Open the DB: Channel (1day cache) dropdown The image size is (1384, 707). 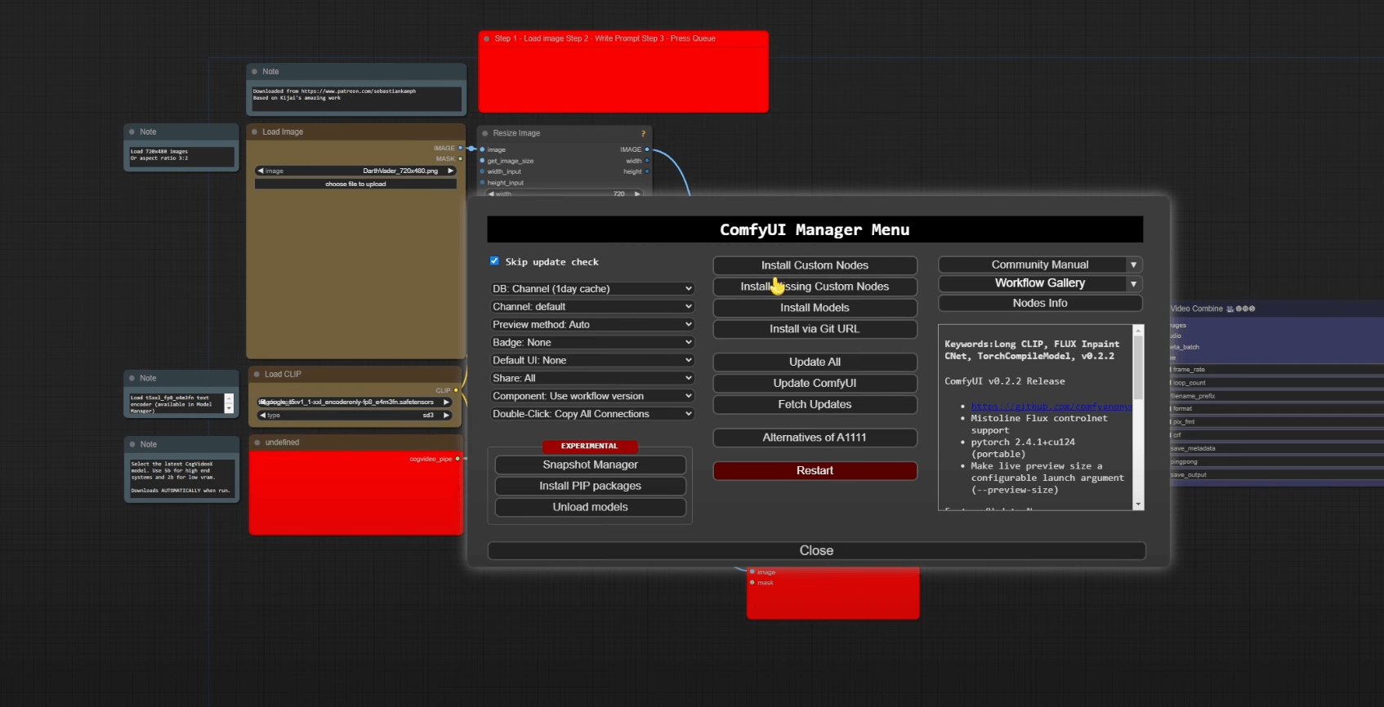[x=592, y=289]
